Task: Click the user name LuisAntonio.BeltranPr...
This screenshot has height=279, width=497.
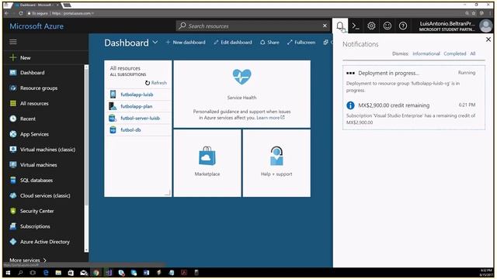Action: point(447,23)
